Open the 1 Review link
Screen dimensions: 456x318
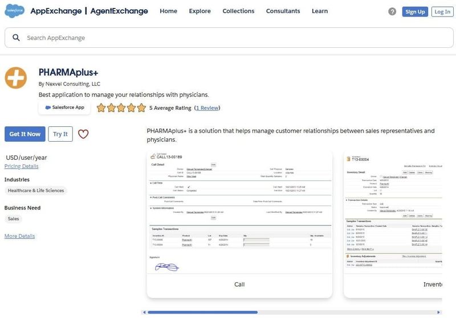(x=207, y=108)
